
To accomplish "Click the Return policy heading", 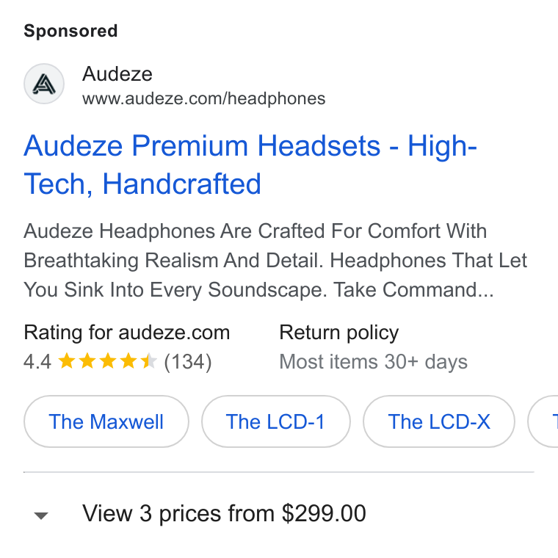I will (x=339, y=333).
